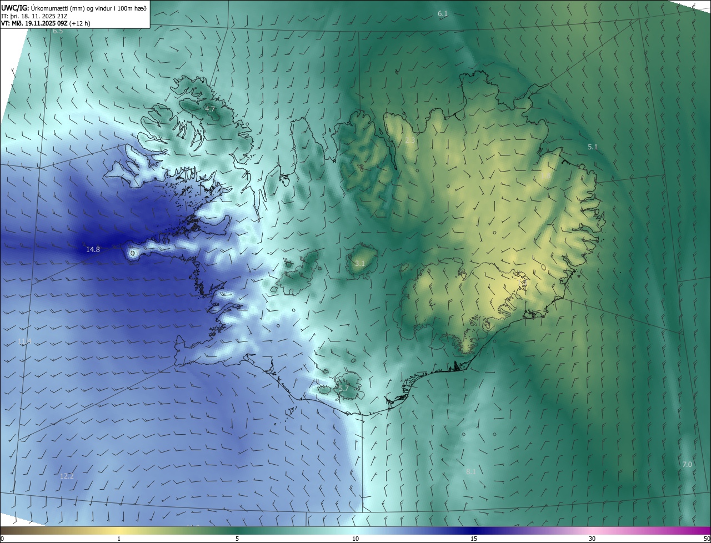Click the 30 tick on the colour scale

pos(592,539)
